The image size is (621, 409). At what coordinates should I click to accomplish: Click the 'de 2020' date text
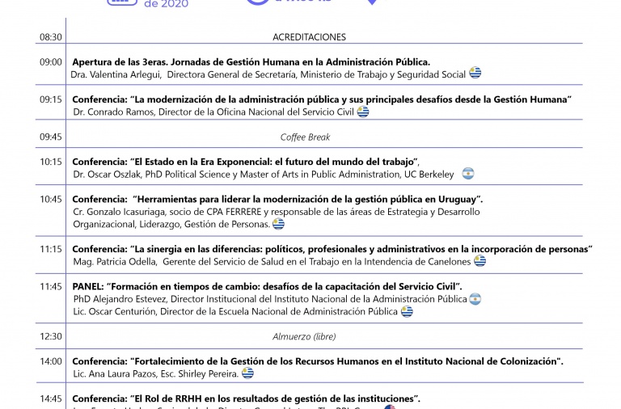[167, 4]
